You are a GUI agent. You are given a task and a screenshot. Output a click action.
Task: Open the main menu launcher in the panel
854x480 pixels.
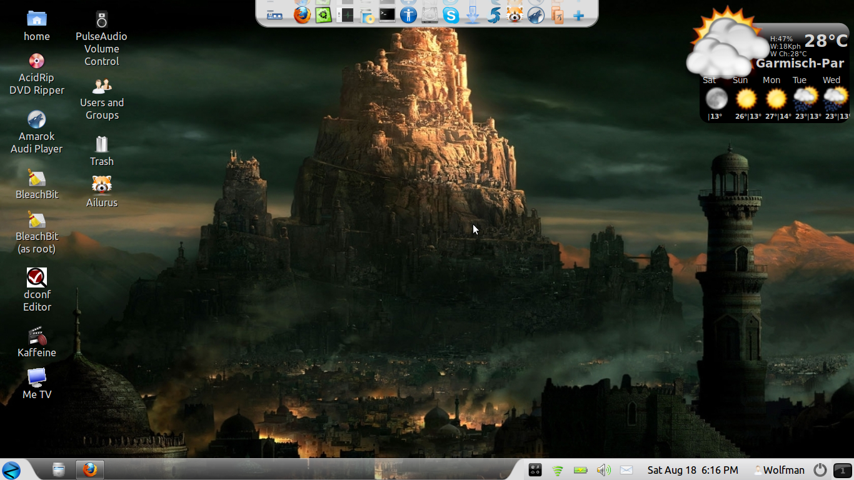click(x=11, y=470)
